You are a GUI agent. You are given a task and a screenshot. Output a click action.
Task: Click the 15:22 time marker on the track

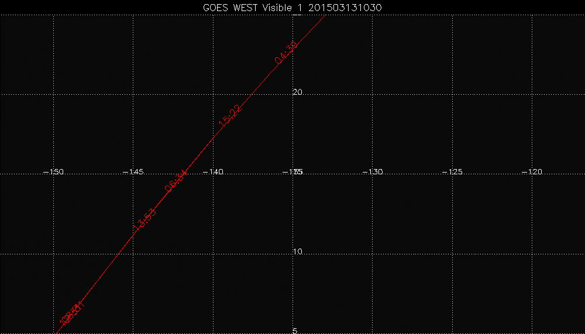(x=231, y=115)
